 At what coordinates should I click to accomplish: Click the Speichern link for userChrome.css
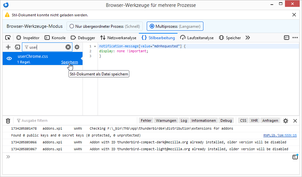69,62
